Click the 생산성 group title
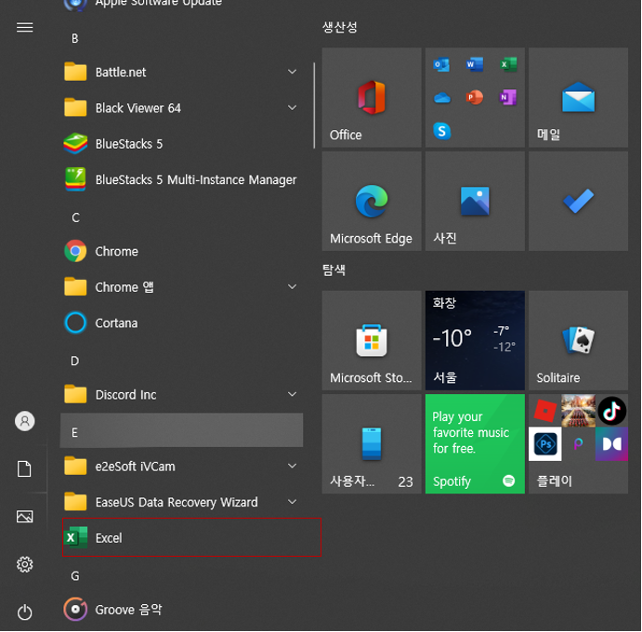The width and height of the screenshot is (642, 632). tap(339, 28)
